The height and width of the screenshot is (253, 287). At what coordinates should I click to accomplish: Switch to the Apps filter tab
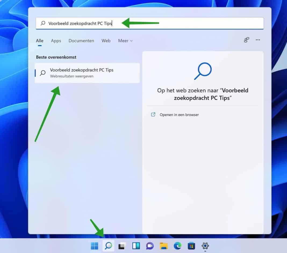point(56,41)
